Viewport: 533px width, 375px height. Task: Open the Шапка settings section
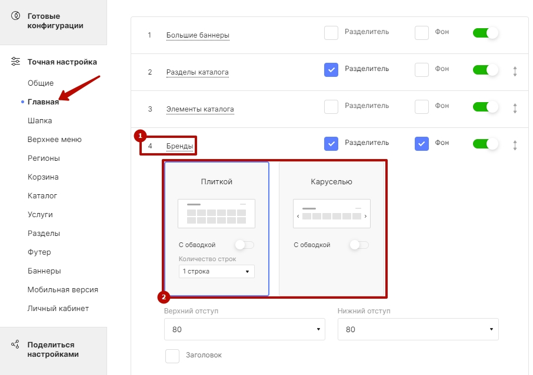pos(40,121)
